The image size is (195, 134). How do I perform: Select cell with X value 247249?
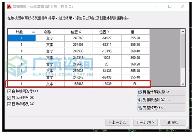coord(78,77)
